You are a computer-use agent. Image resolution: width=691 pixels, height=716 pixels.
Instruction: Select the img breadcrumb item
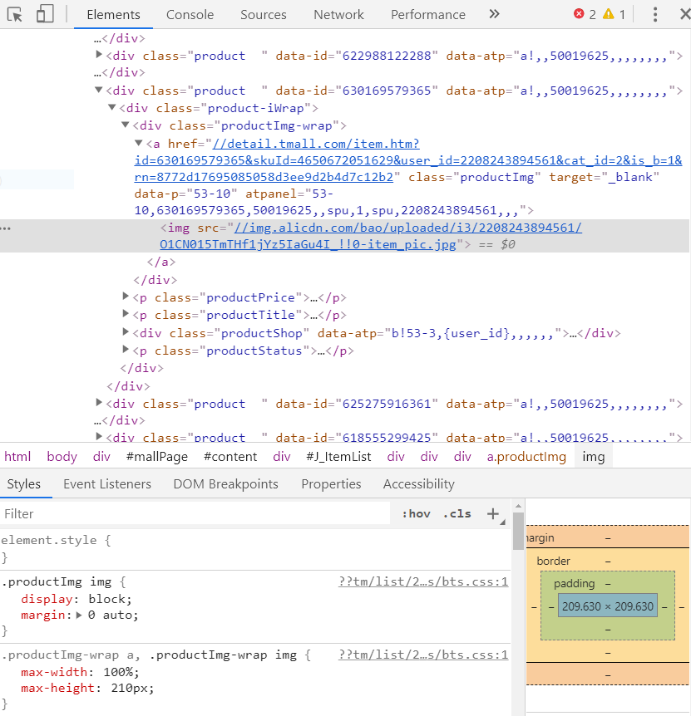[x=593, y=456]
